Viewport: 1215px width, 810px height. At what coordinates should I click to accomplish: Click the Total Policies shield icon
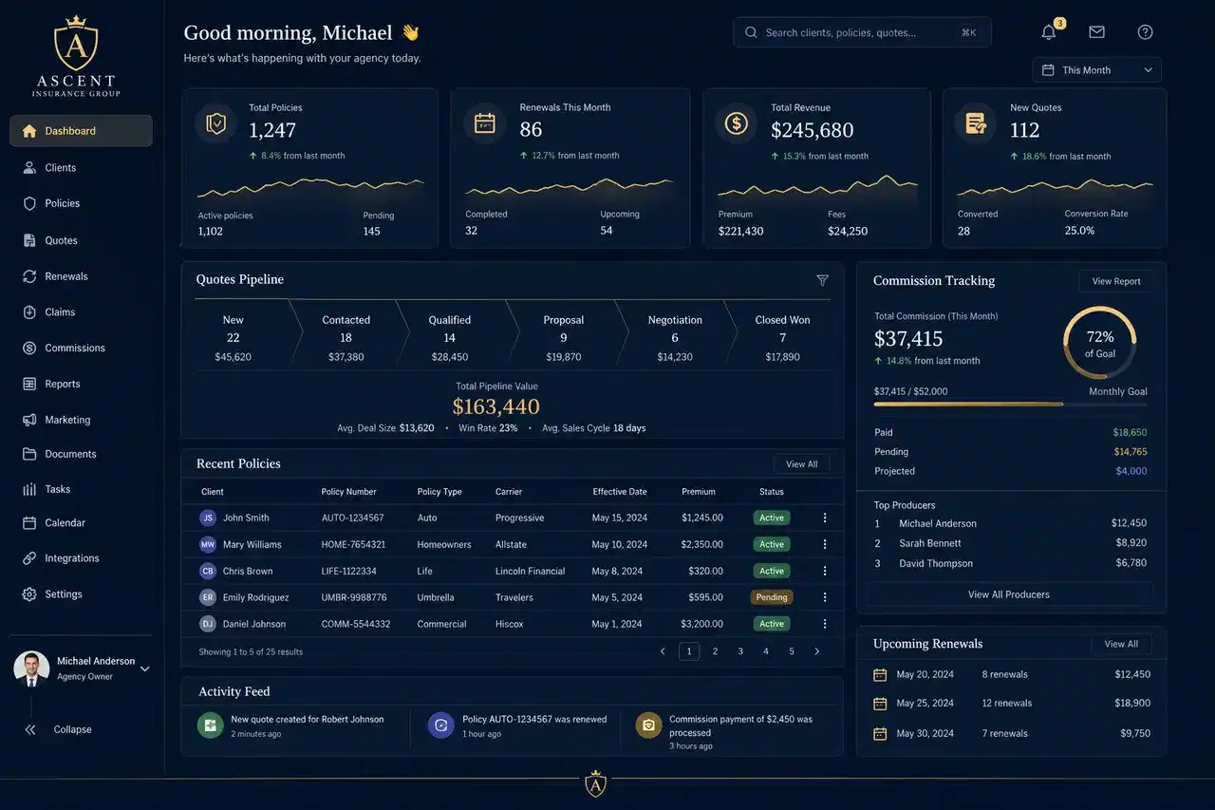216,123
